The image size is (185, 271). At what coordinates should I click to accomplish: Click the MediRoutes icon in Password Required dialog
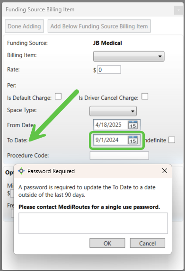21,171
